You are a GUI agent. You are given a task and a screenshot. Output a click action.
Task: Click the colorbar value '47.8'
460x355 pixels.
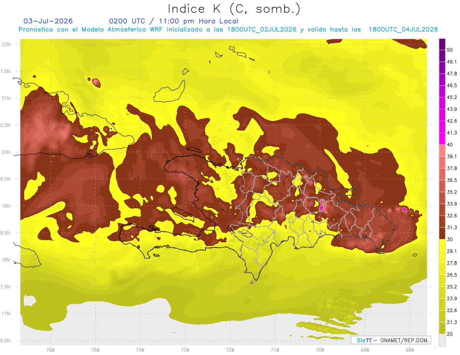[x=452, y=74]
